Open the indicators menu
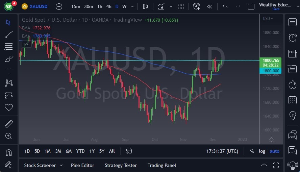 click(x=161, y=7)
